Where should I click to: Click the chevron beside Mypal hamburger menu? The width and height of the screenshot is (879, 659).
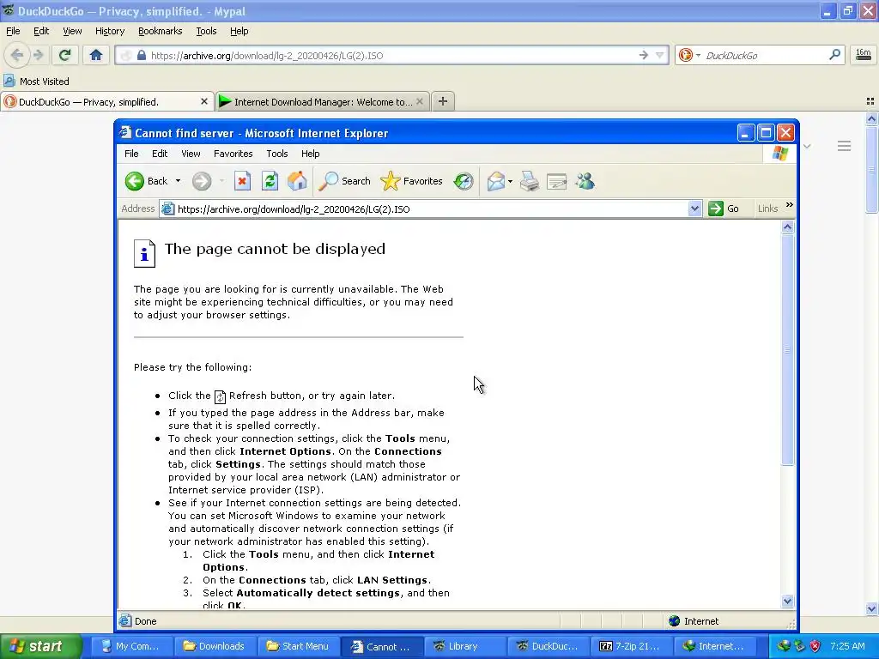[x=807, y=146]
